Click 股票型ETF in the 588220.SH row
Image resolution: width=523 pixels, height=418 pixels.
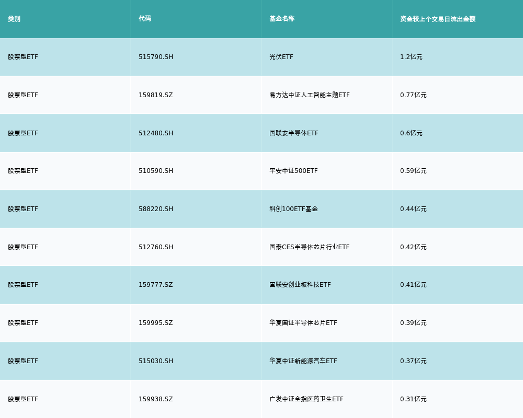23,209
